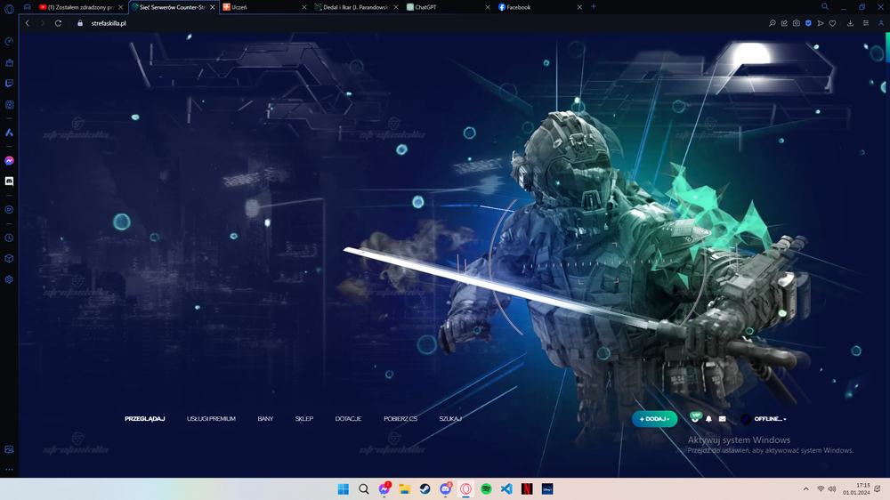Open the SKLEP page
The height and width of the screenshot is (500, 890).
click(304, 419)
